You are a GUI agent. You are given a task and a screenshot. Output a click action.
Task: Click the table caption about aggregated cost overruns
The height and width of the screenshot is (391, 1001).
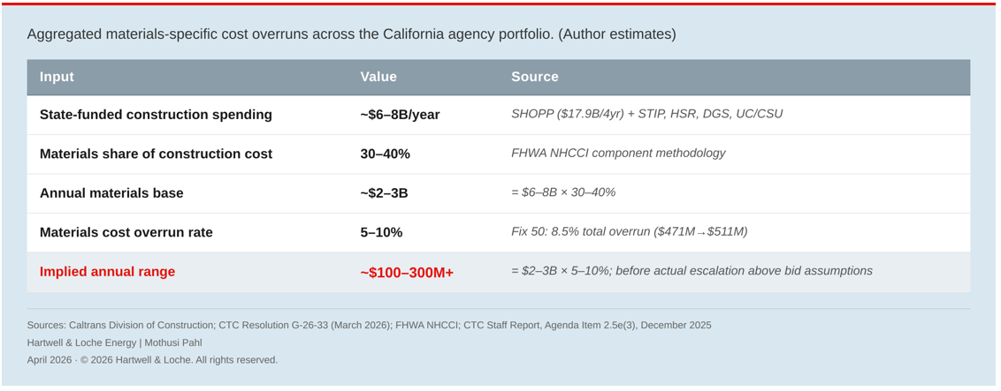tap(351, 34)
